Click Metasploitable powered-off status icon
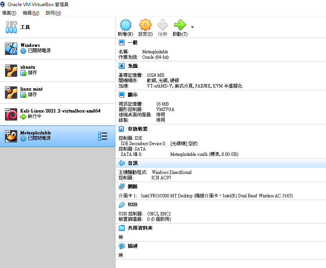 pos(23,138)
